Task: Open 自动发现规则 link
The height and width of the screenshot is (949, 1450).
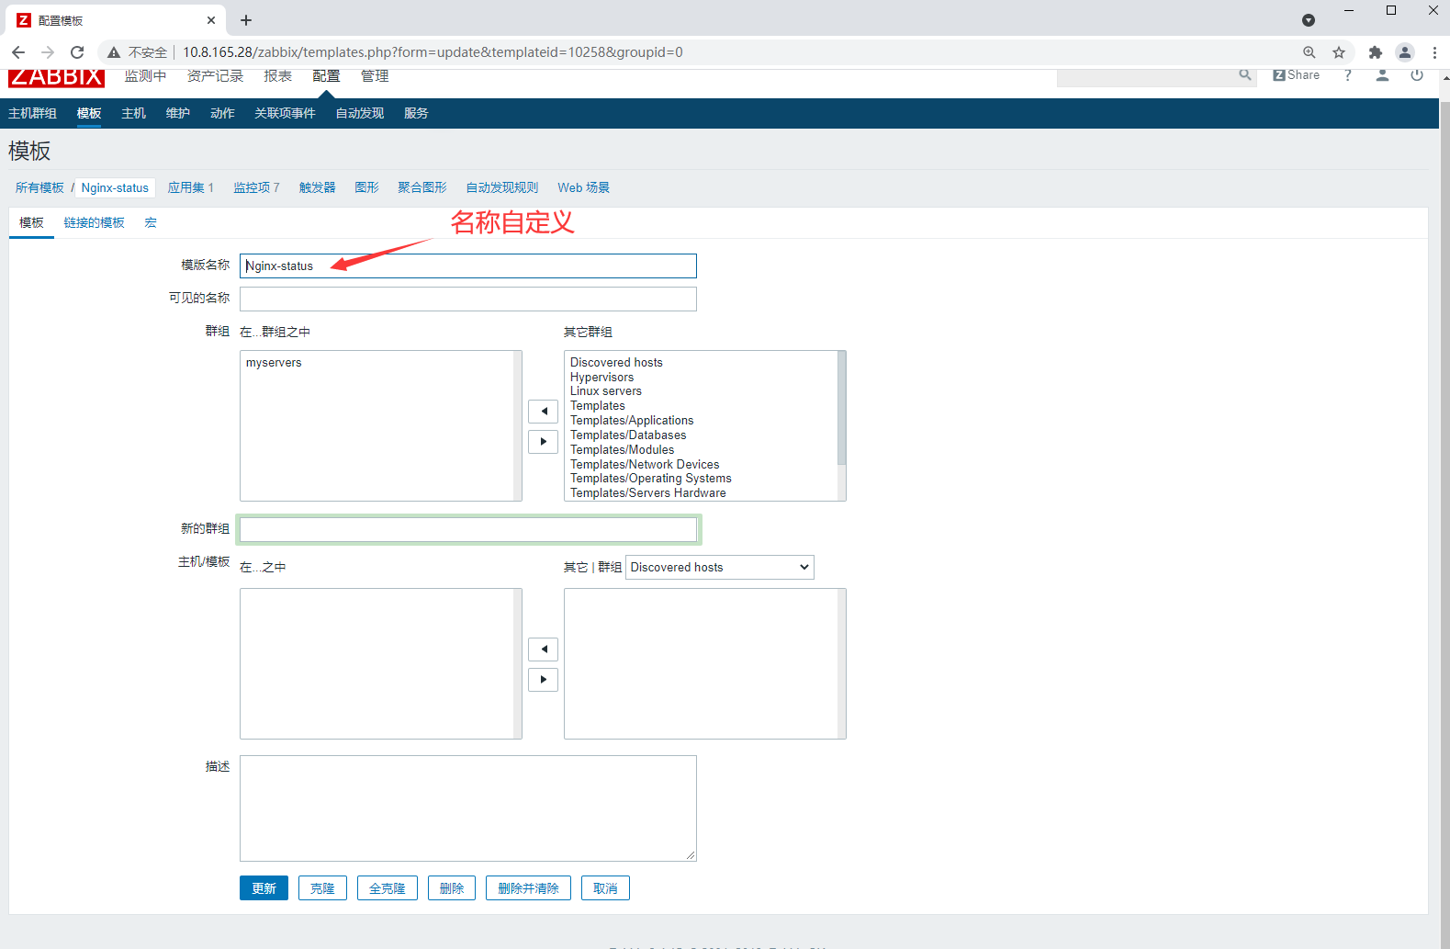Action: pos(502,187)
